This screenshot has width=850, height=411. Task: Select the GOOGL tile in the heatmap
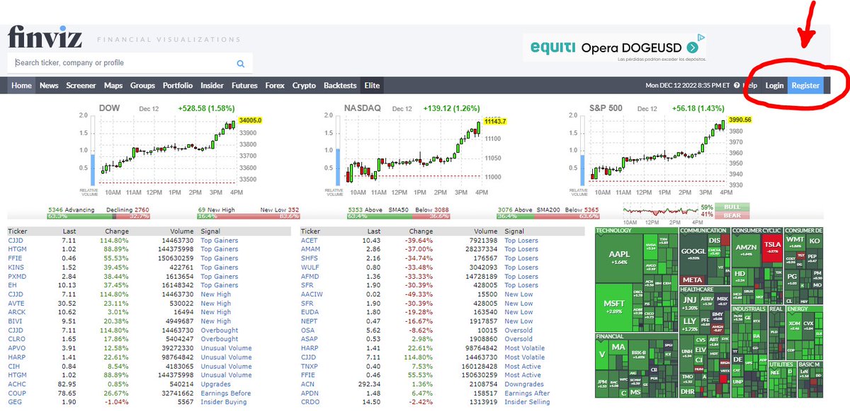(x=693, y=254)
